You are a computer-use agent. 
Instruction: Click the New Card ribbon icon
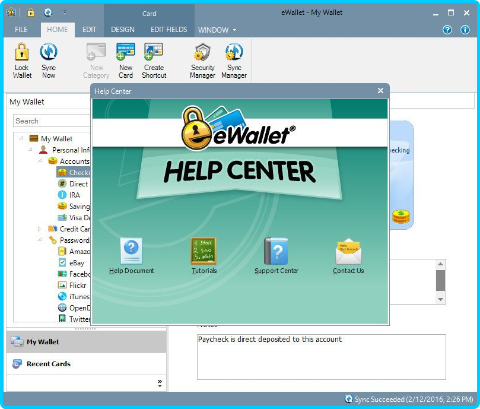coord(126,52)
